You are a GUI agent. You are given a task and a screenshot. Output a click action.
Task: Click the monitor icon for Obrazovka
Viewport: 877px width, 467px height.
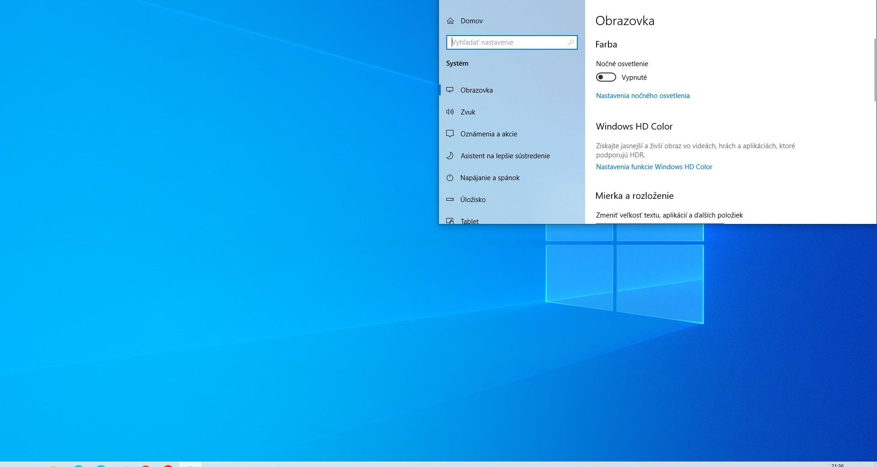(x=450, y=90)
